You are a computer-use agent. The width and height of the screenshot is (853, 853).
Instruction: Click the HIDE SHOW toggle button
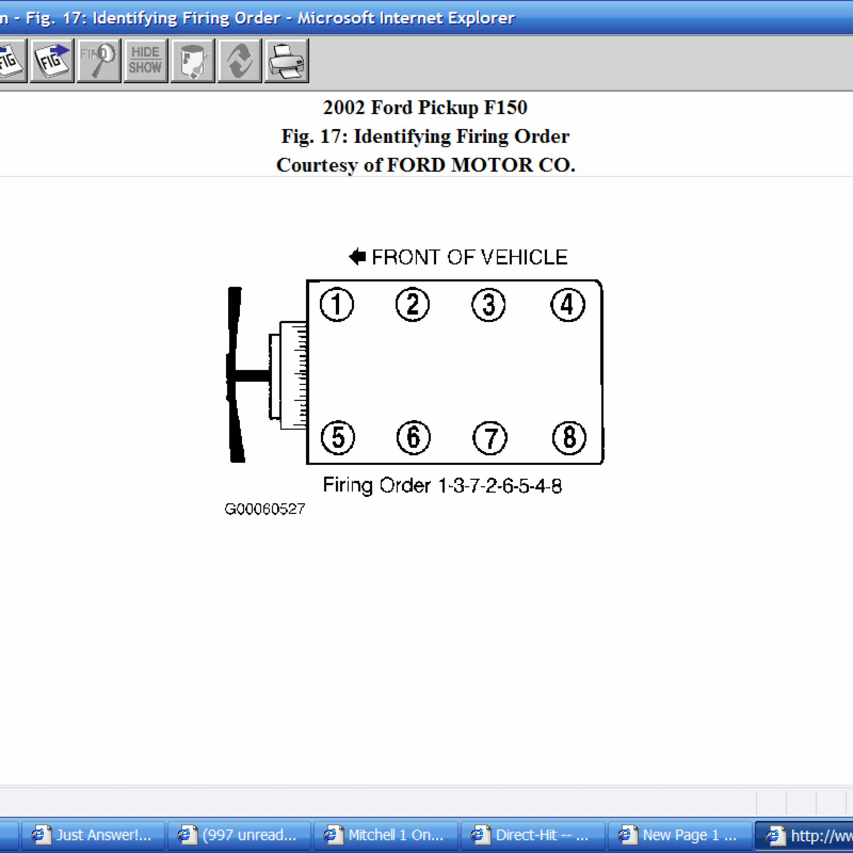click(x=145, y=61)
